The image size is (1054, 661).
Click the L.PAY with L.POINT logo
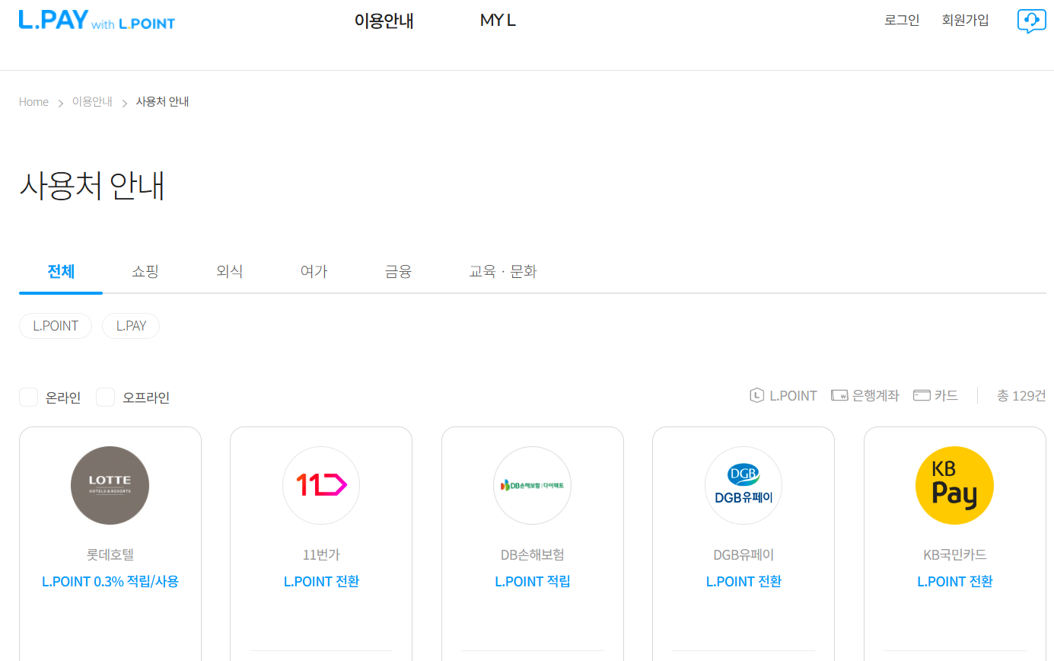pos(97,21)
